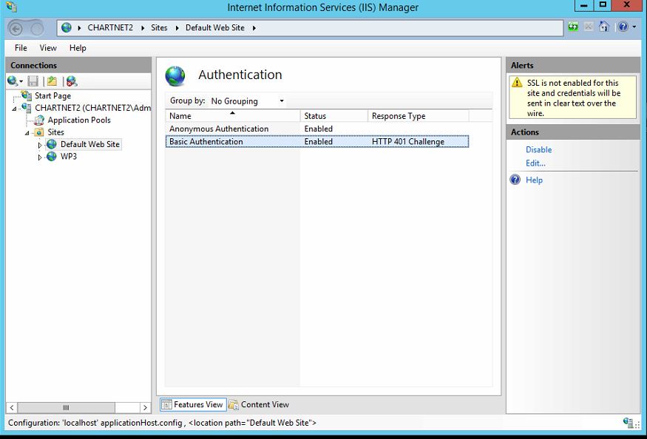Image resolution: width=647 pixels, height=439 pixels.
Task: Click the Connections horizontal scrollbar thumb
Action: click(x=66, y=408)
